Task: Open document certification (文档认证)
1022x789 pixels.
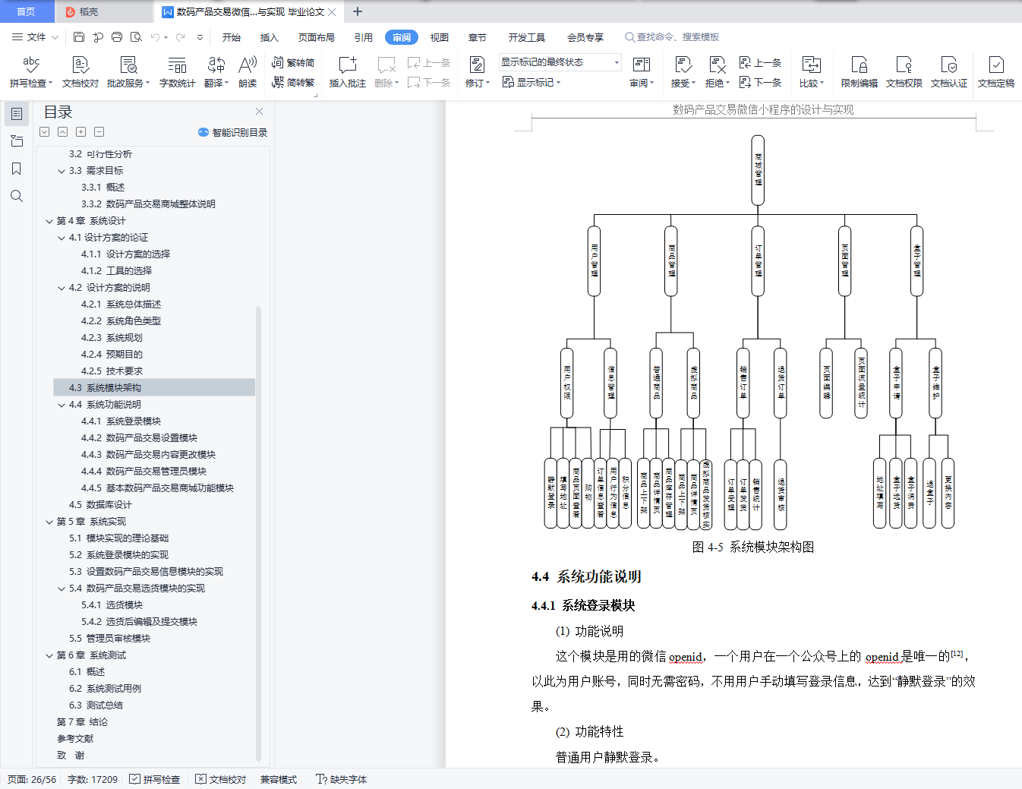Action: 949,72
